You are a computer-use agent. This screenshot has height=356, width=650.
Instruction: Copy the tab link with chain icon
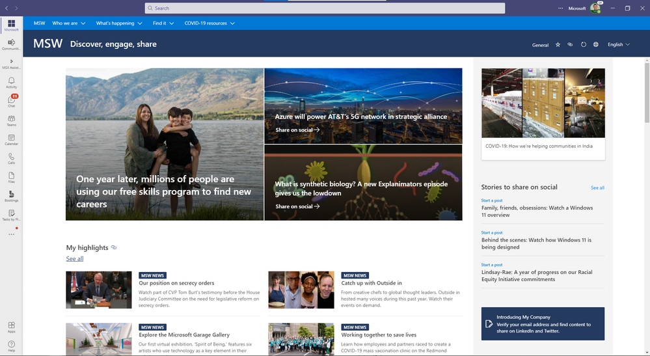coord(570,44)
